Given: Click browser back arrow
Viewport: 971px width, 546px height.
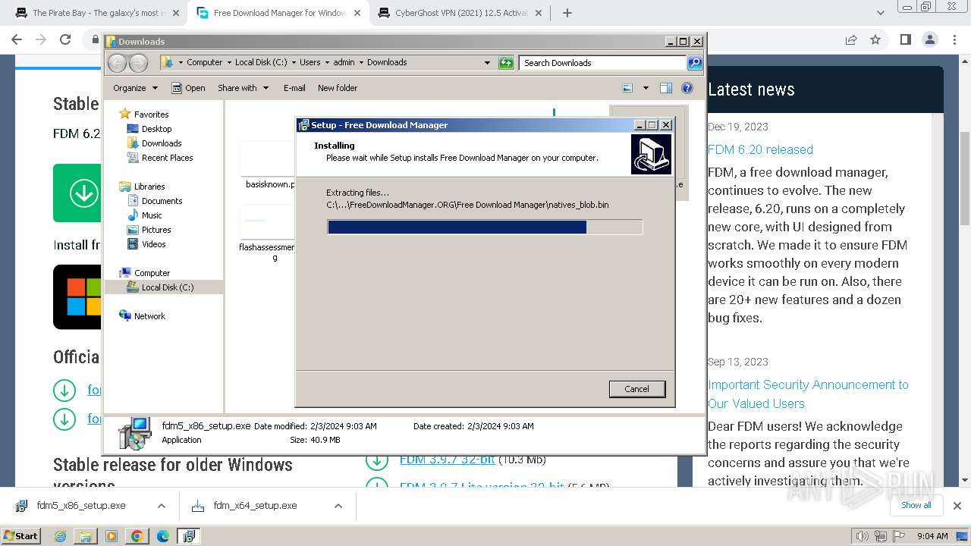Looking at the screenshot, I should [x=17, y=40].
